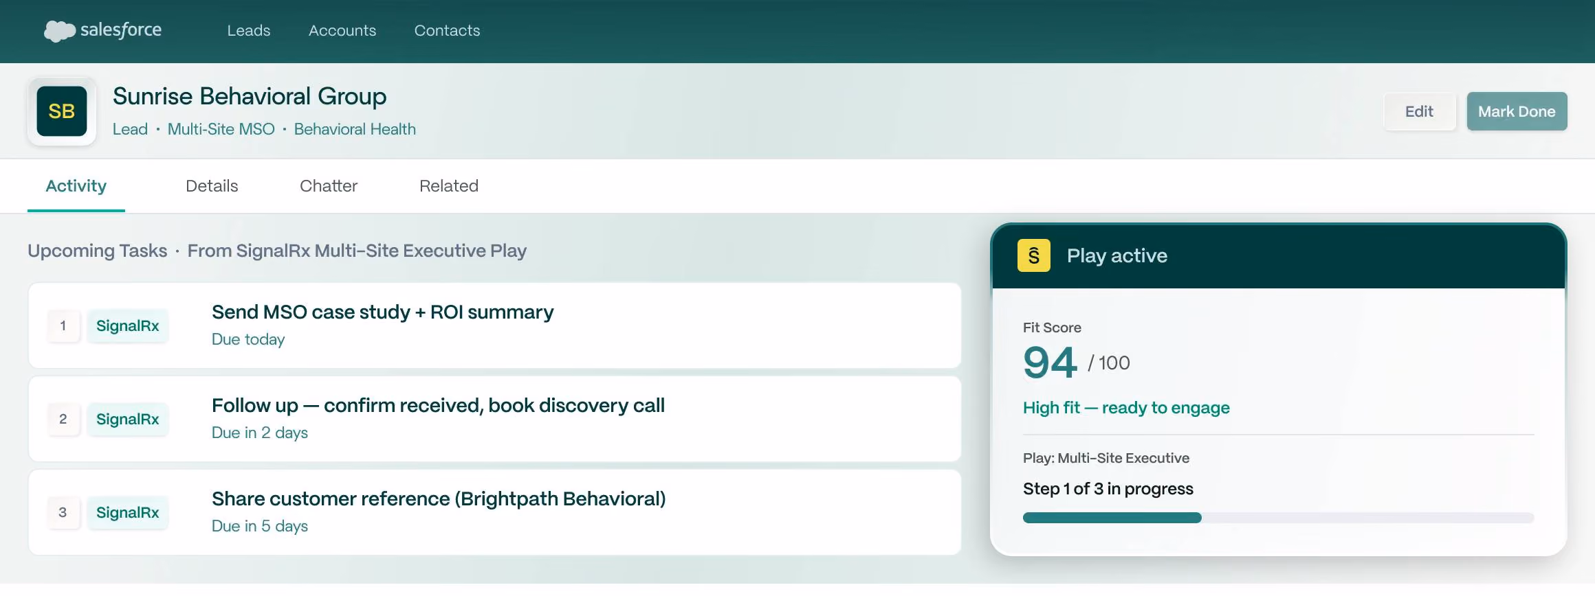Click the Play active header text

tap(1117, 255)
